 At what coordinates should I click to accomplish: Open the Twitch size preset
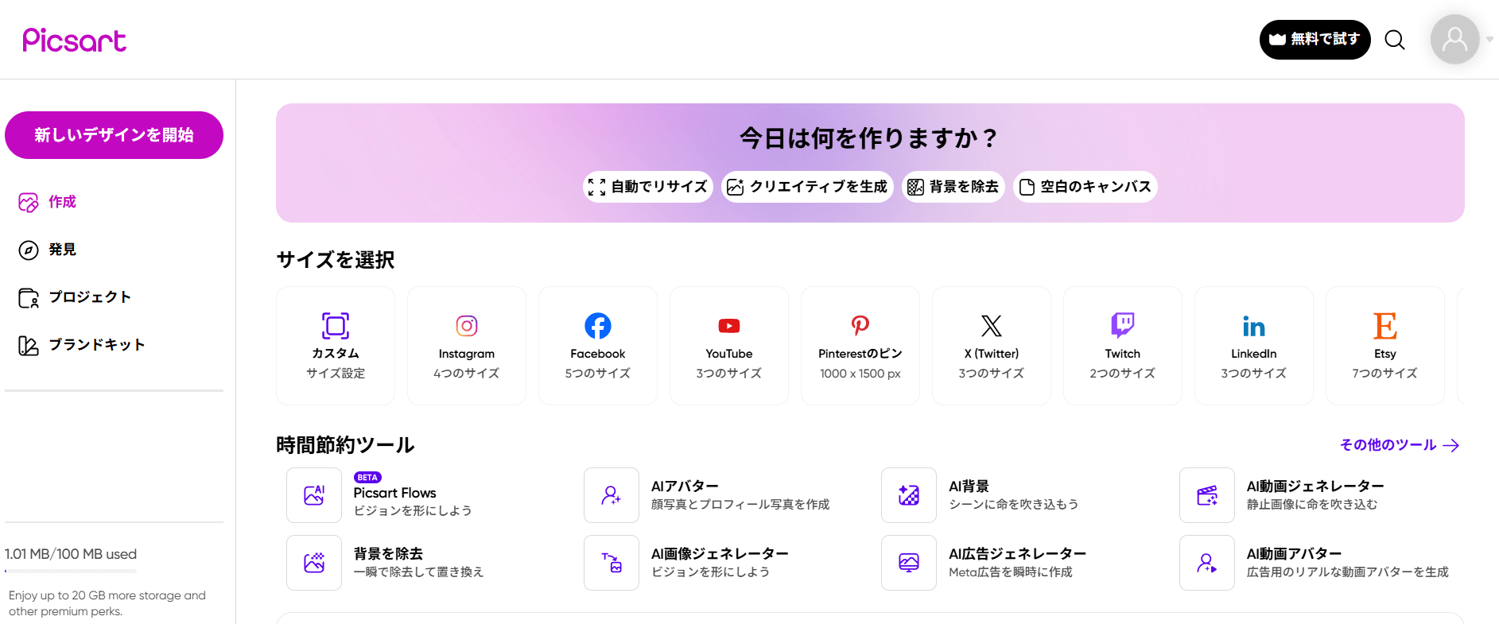pos(1122,346)
